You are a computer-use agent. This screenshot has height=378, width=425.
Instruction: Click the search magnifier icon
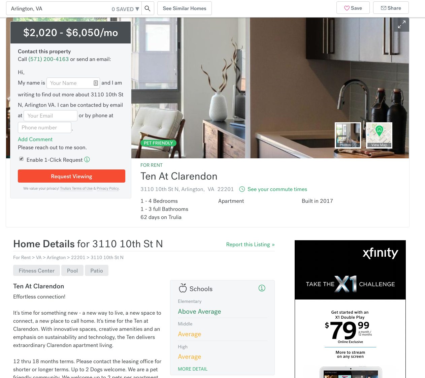point(148,8)
